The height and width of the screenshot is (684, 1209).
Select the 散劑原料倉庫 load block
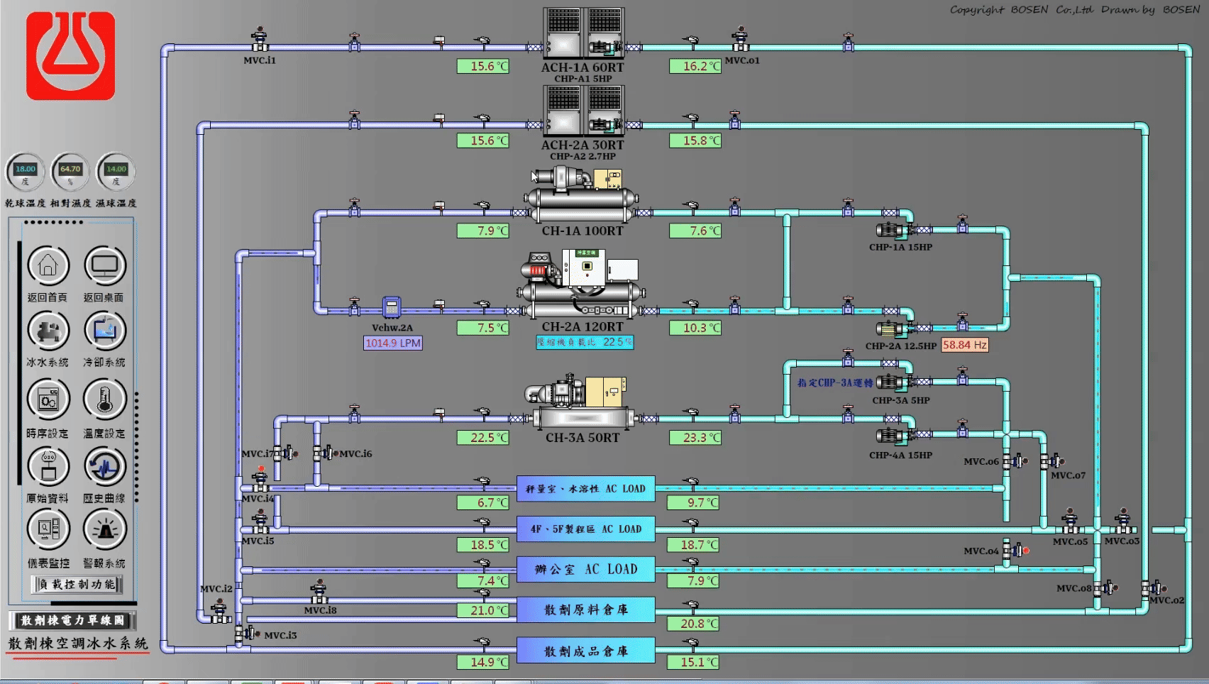coord(585,610)
